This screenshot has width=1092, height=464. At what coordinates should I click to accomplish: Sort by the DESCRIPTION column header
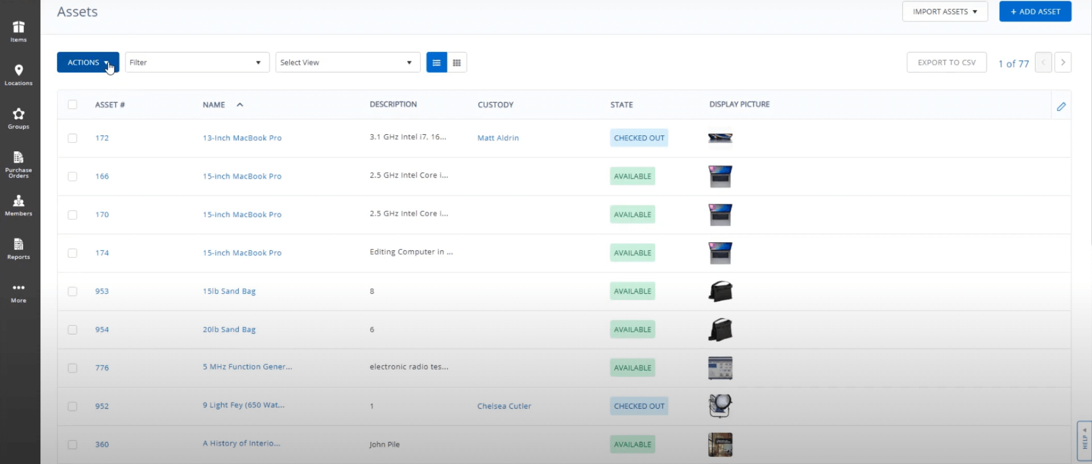coord(393,105)
